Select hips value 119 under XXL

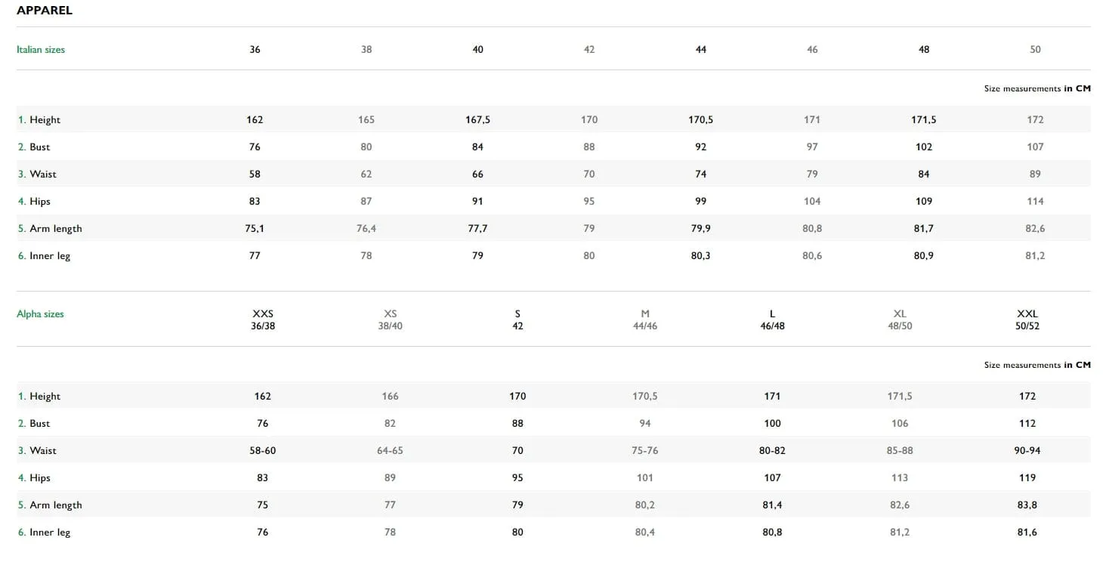pos(1027,477)
